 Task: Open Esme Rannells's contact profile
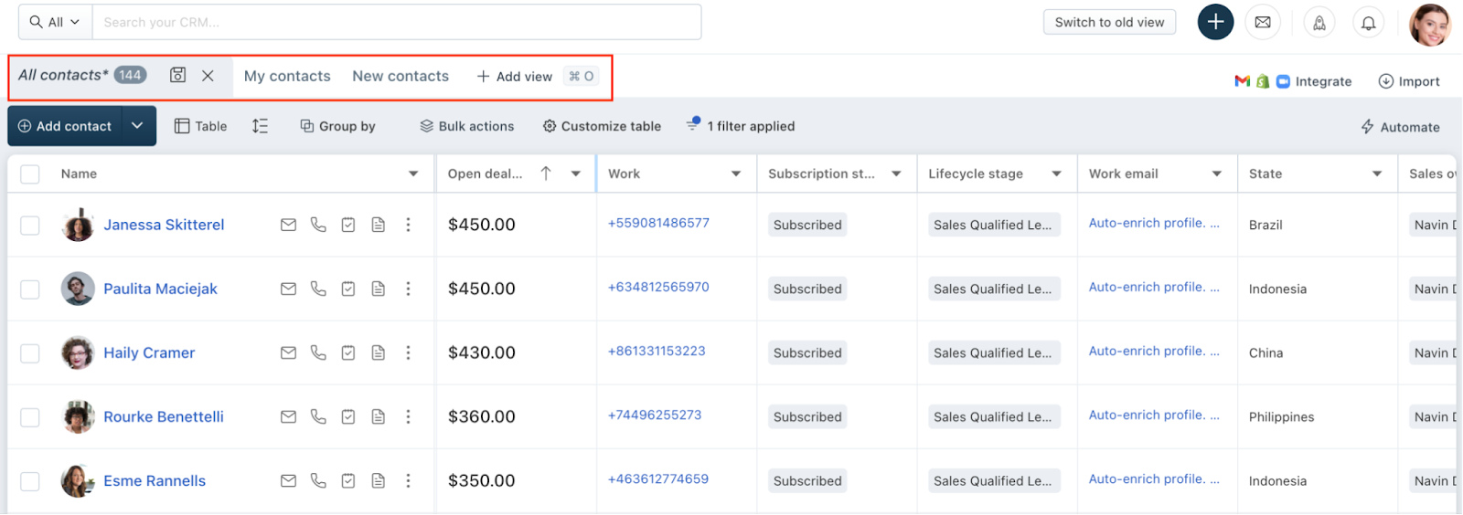pos(155,480)
